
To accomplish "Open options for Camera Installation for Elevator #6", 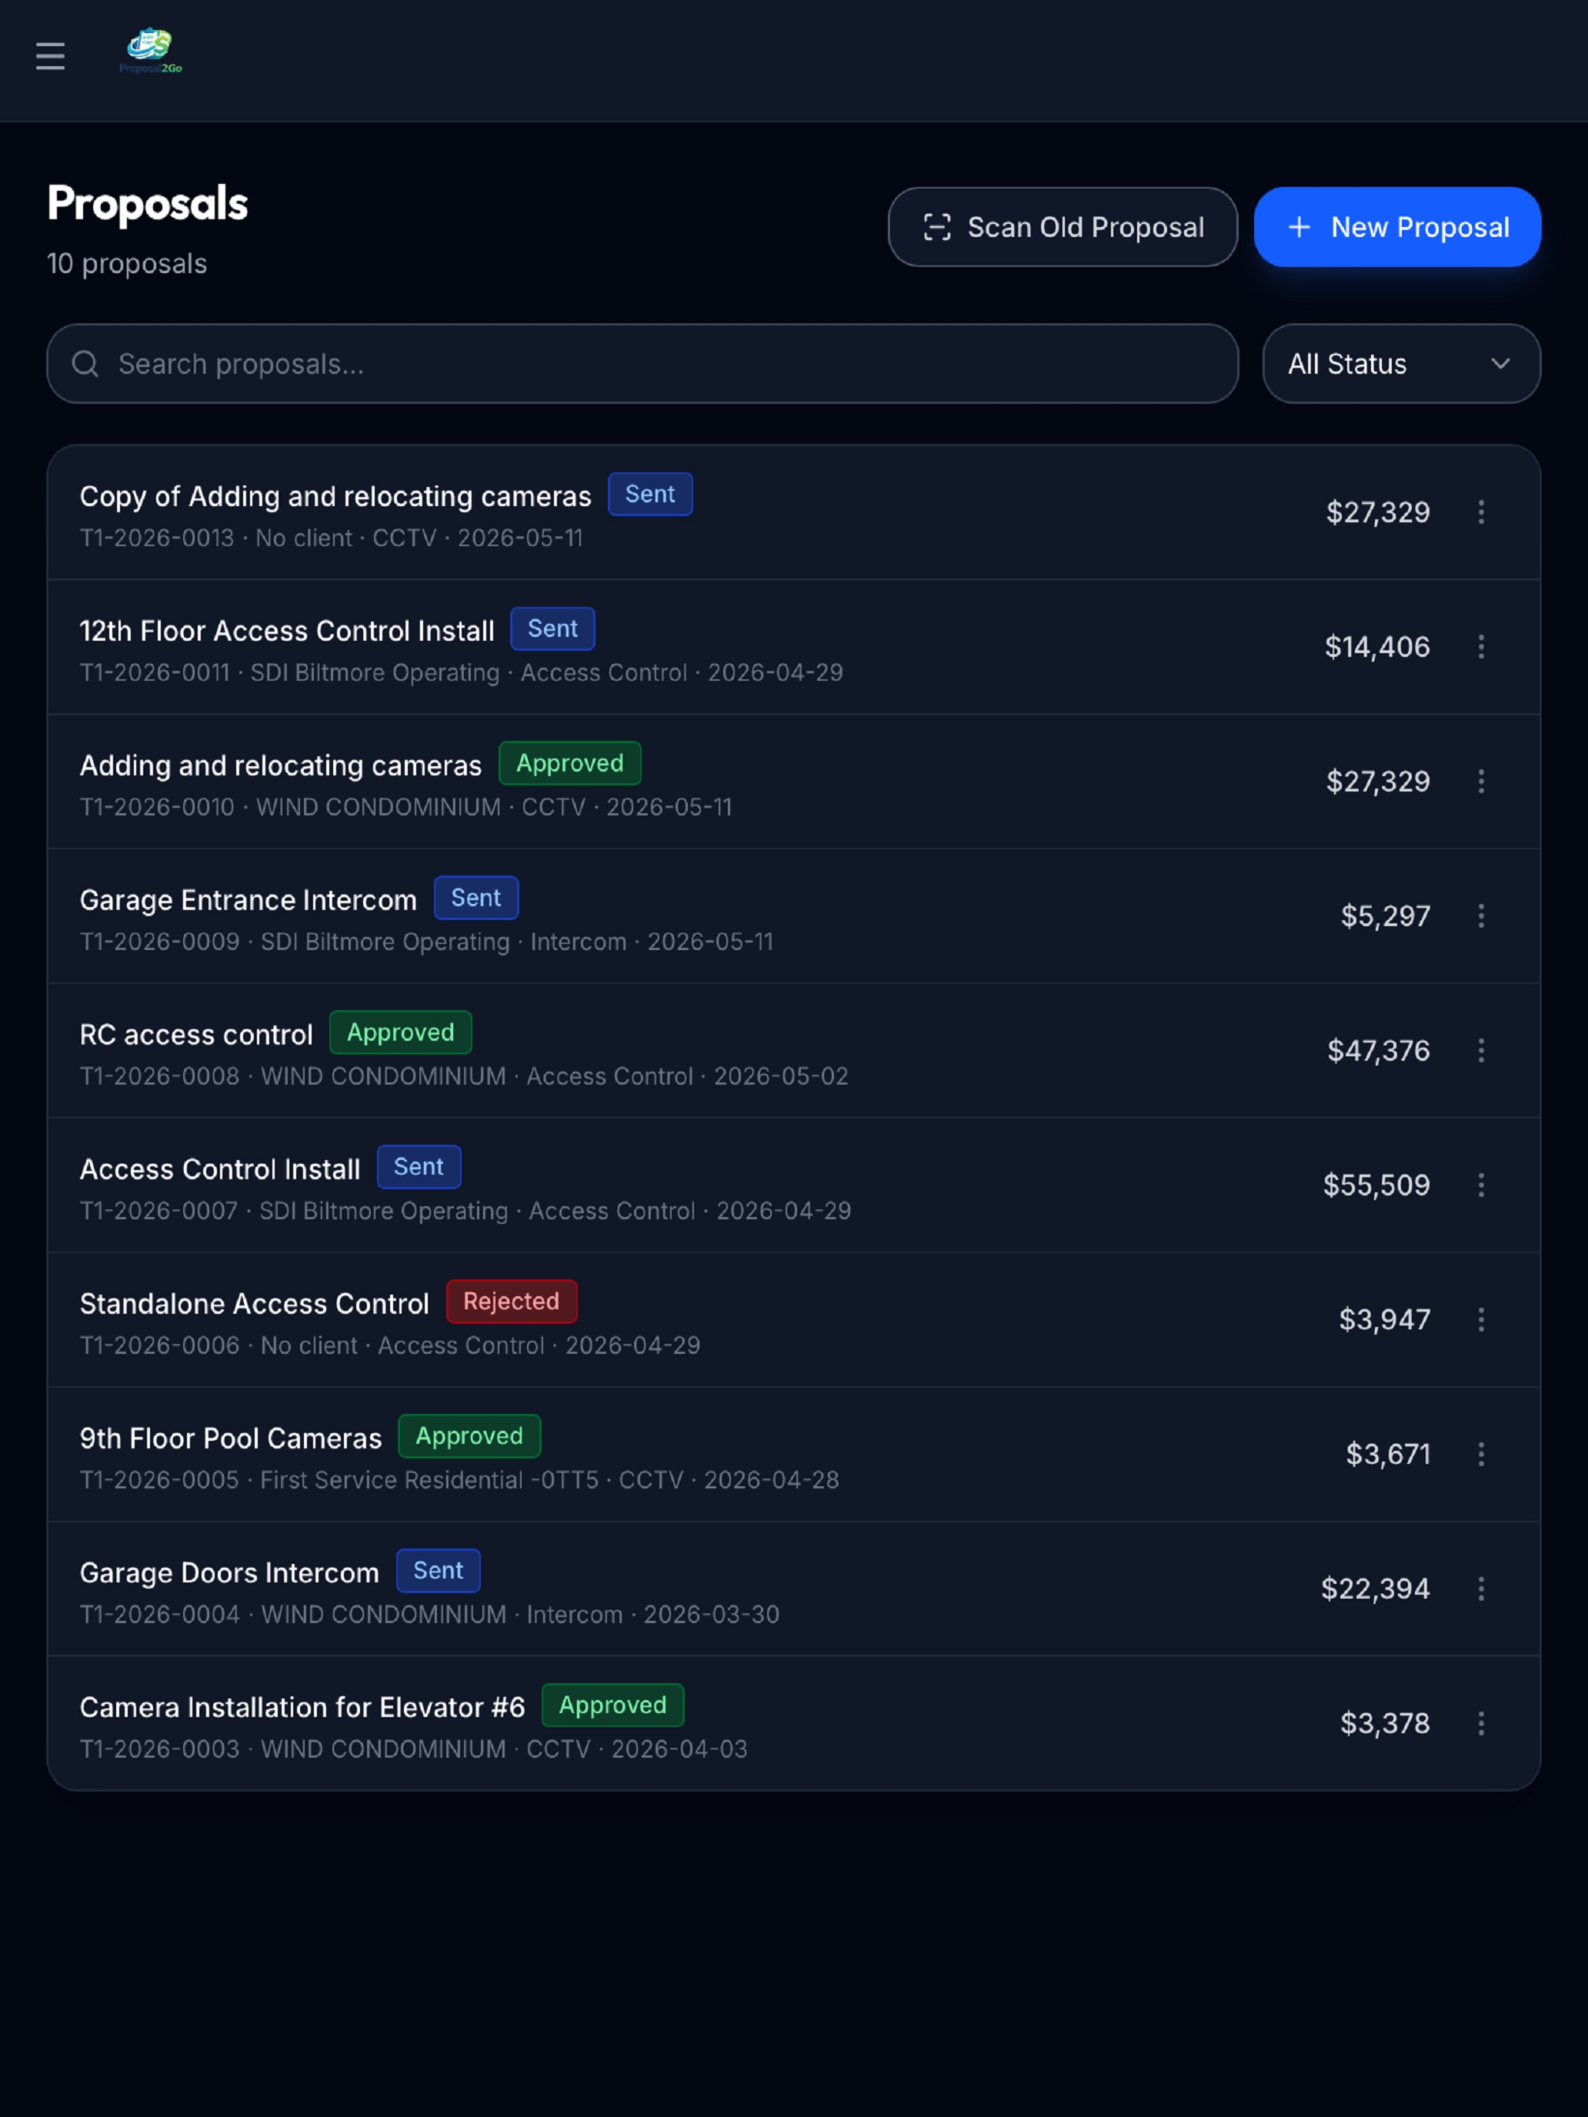I will (x=1481, y=1724).
